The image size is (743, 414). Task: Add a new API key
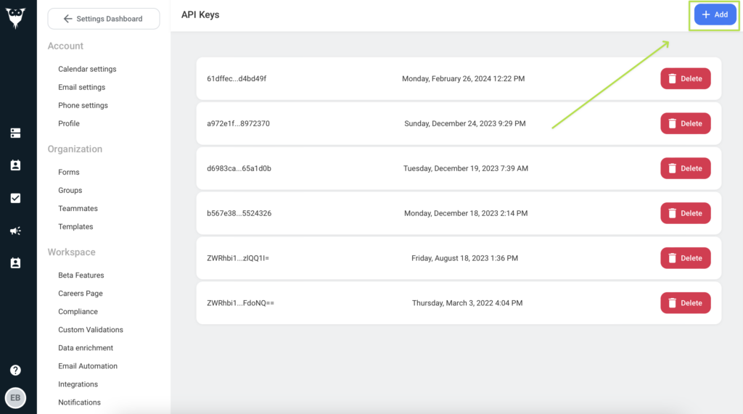tap(715, 15)
